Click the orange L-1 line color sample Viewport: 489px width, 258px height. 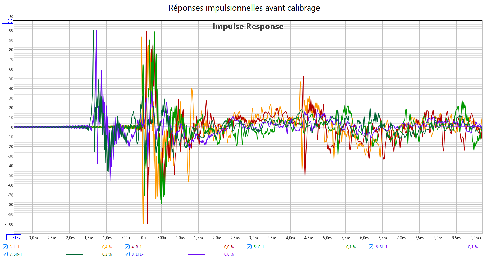[x=74, y=247]
